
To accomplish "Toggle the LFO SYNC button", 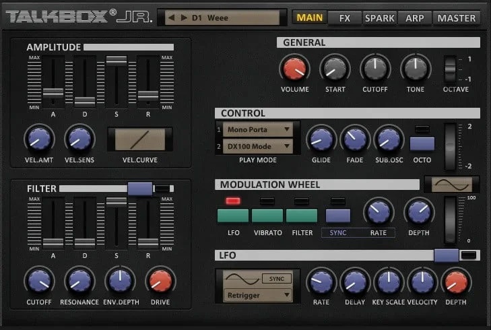I will [x=277, y=279].
